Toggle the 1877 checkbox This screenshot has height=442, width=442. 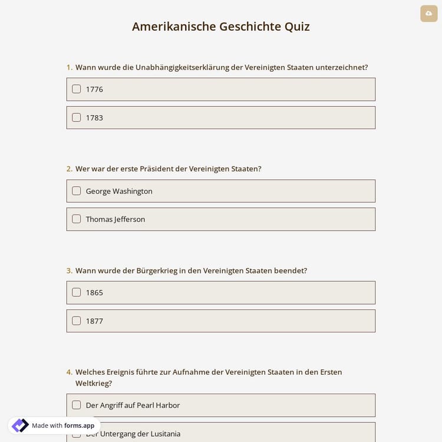(x=77, y=321)
